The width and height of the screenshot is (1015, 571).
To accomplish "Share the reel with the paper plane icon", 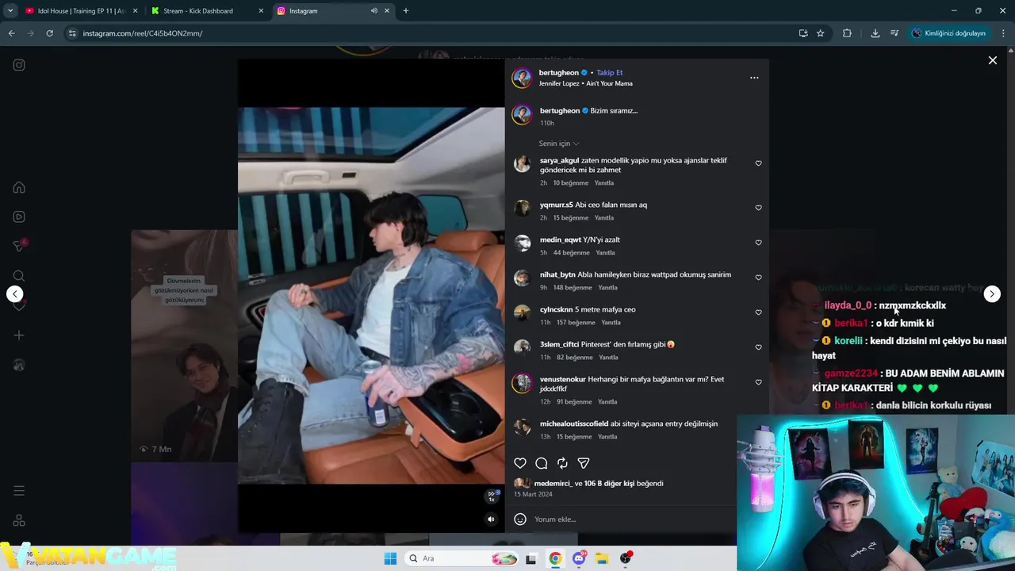I will coord(584,463).
